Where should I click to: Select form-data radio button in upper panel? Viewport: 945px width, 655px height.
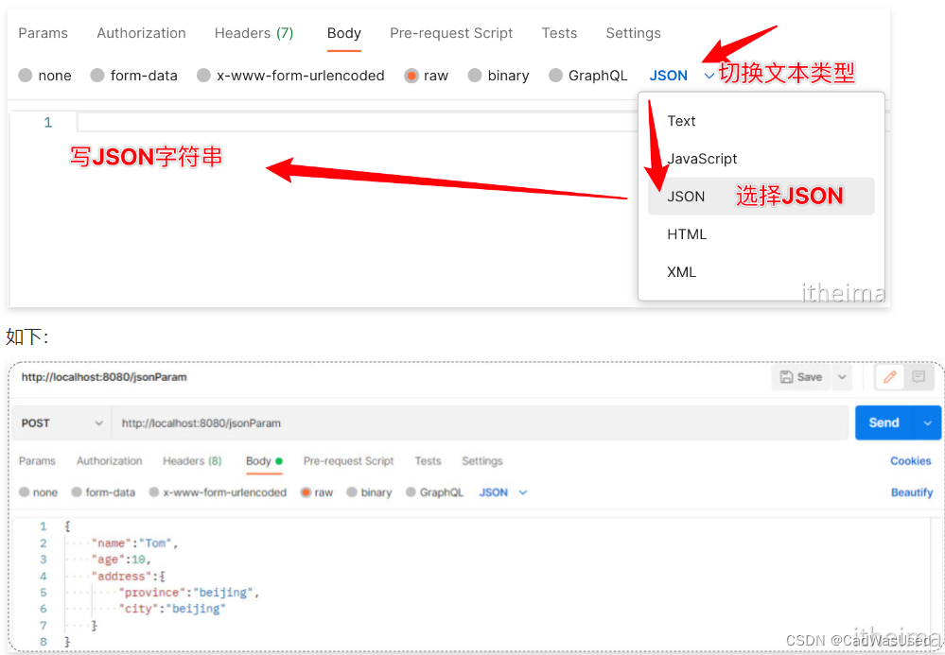(97, 76)
